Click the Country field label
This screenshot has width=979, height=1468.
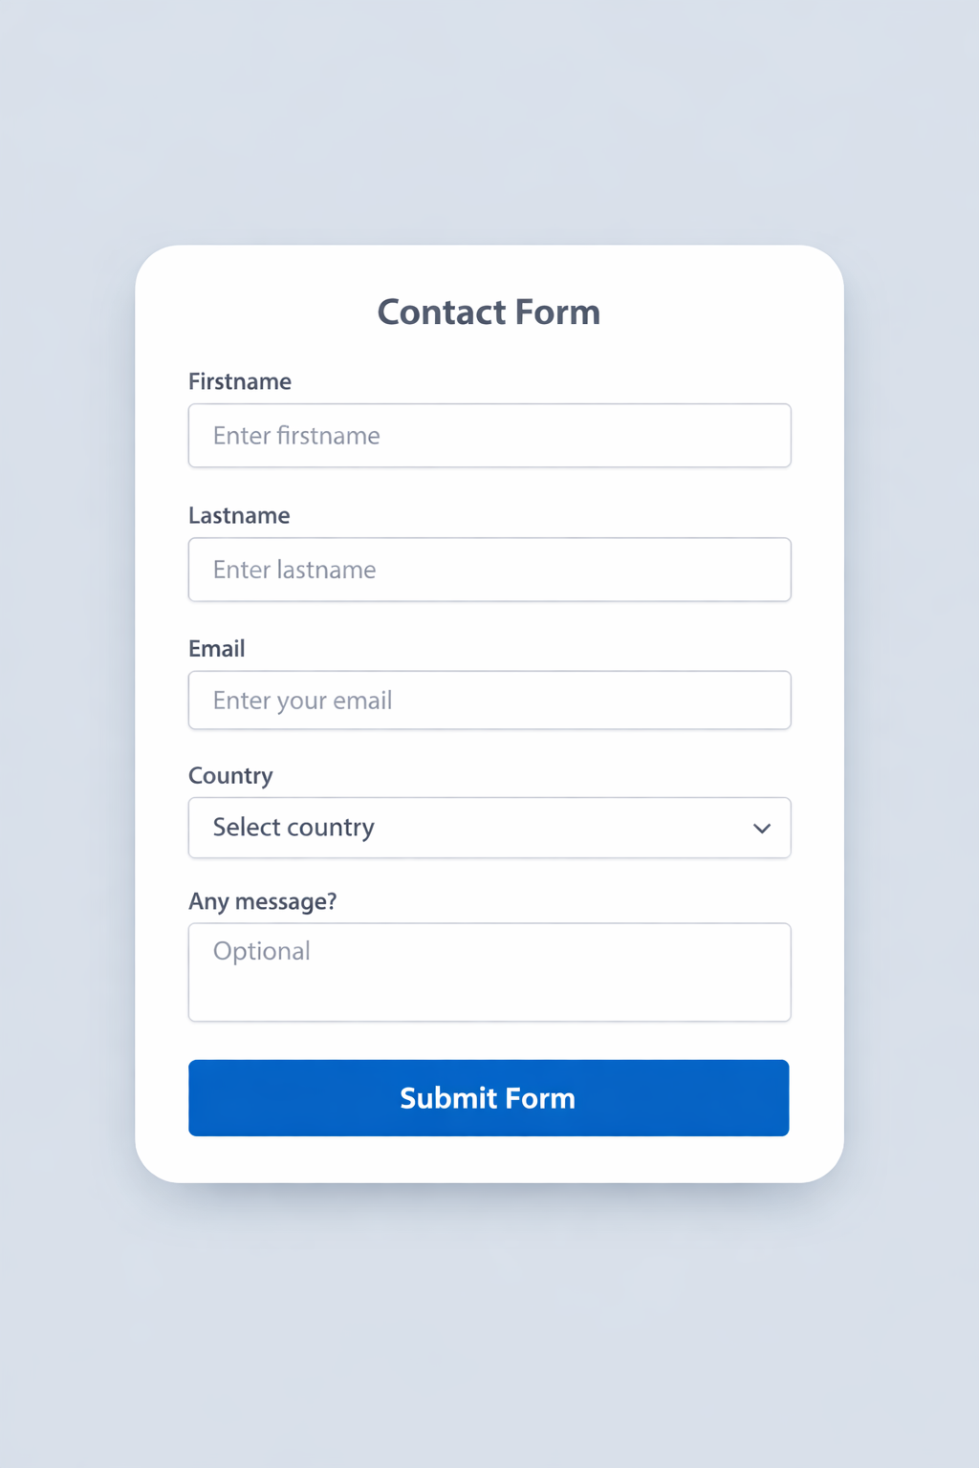(230, 776)
